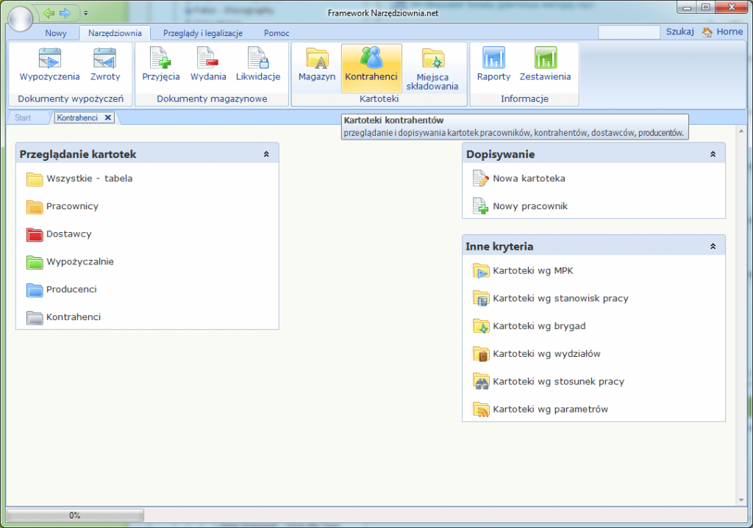This screenshot has width=753, height=528.
Task: Open Kartoteki wg MPK
Action: coord(532,271)
